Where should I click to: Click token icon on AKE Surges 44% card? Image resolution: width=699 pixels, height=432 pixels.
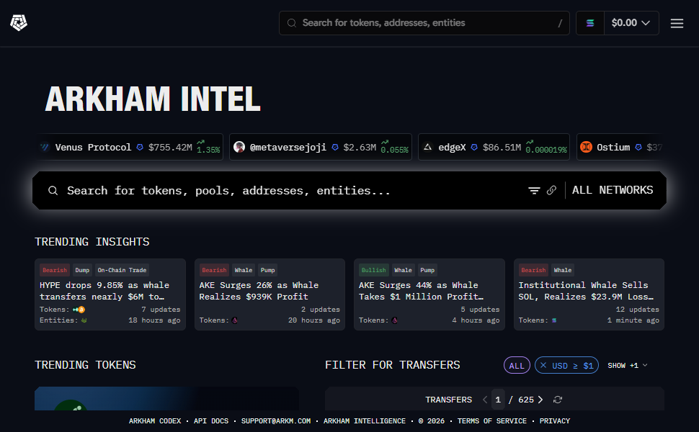394,320
